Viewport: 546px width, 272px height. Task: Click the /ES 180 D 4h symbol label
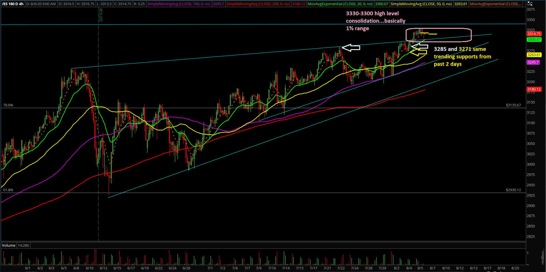pos(13,4)
